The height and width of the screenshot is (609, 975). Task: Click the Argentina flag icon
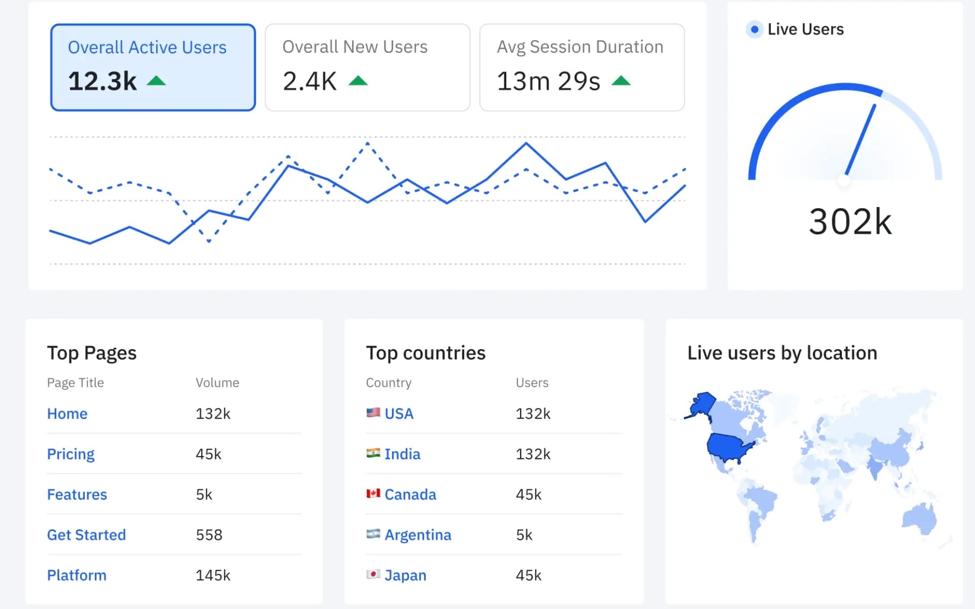coord(373,534)
